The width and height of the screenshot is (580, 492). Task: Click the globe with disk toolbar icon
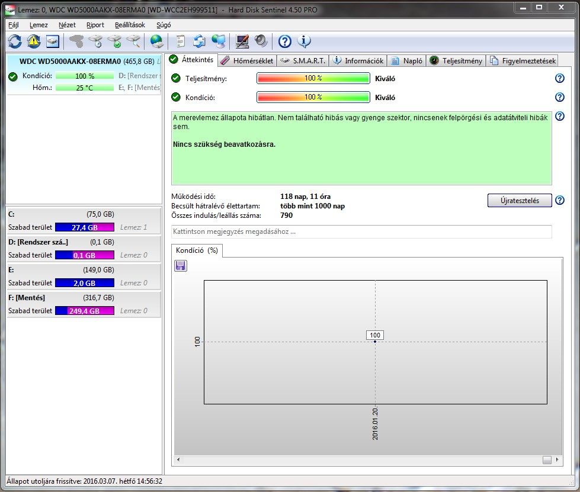point(157,41)
